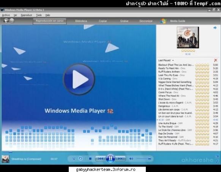
Task: Expand the Last Played dropdown
Action: (x=166, y=60)
